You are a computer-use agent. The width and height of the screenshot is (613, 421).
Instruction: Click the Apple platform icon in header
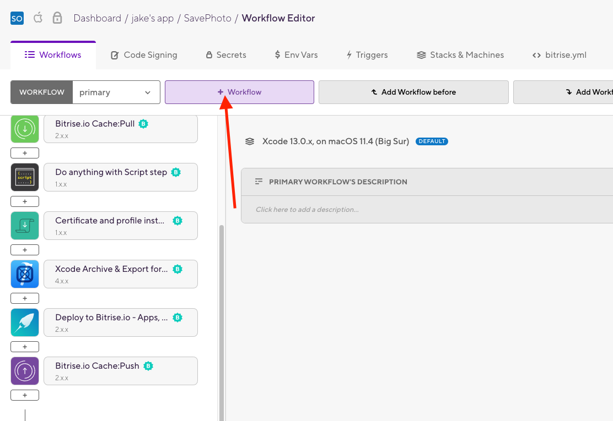tap(38, 18)
